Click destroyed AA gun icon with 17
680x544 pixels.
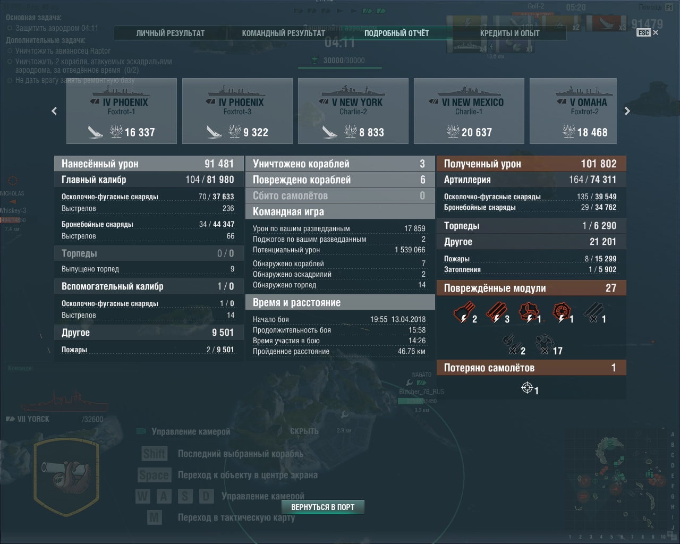coord(545,344)
